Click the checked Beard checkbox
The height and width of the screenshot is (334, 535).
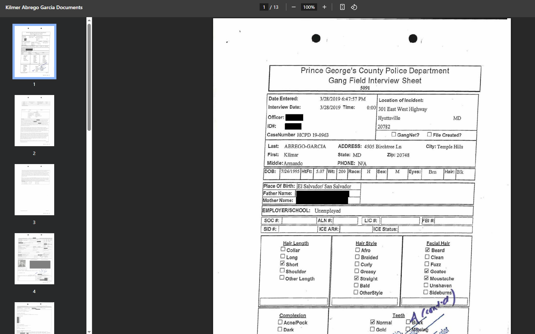tap(427, 250)
